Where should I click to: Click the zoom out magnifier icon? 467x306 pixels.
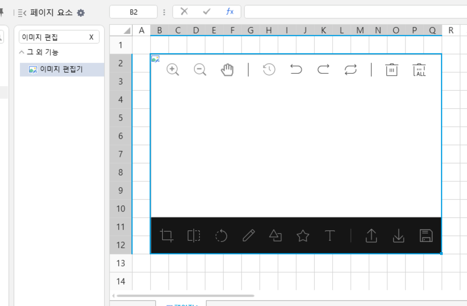(x=200, y=70)
